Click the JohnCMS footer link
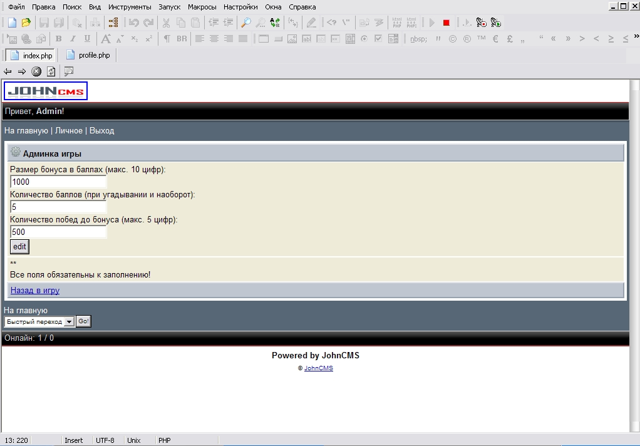 point(318,368)
